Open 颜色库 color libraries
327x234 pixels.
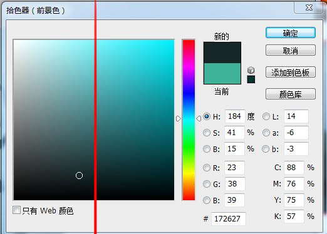tap(291, 94)
